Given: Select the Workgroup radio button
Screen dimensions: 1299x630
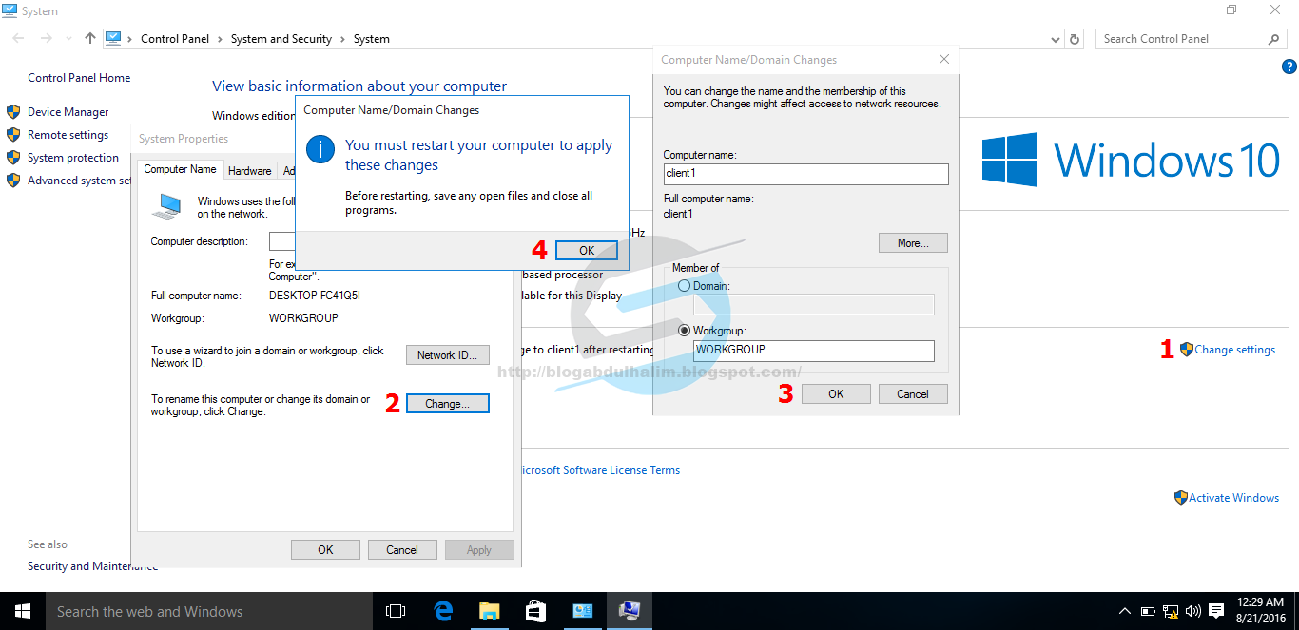Looking at the screenshot, I should coord(683,330).
